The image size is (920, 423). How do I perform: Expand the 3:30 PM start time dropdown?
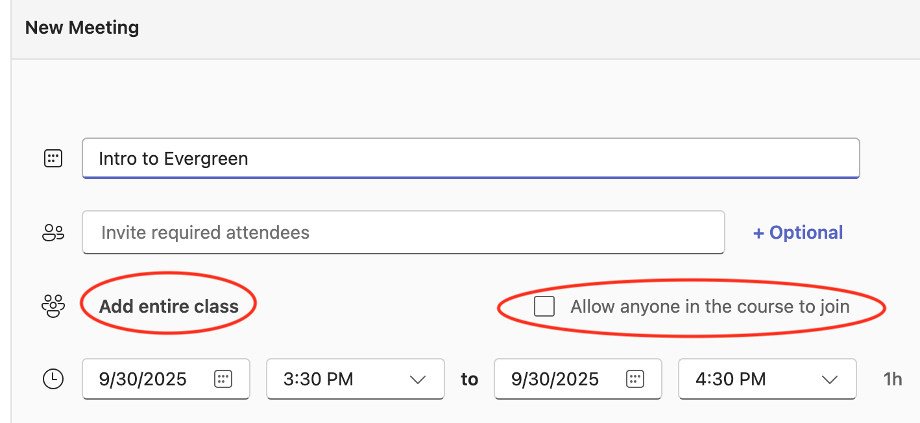(x=418, y=380)
